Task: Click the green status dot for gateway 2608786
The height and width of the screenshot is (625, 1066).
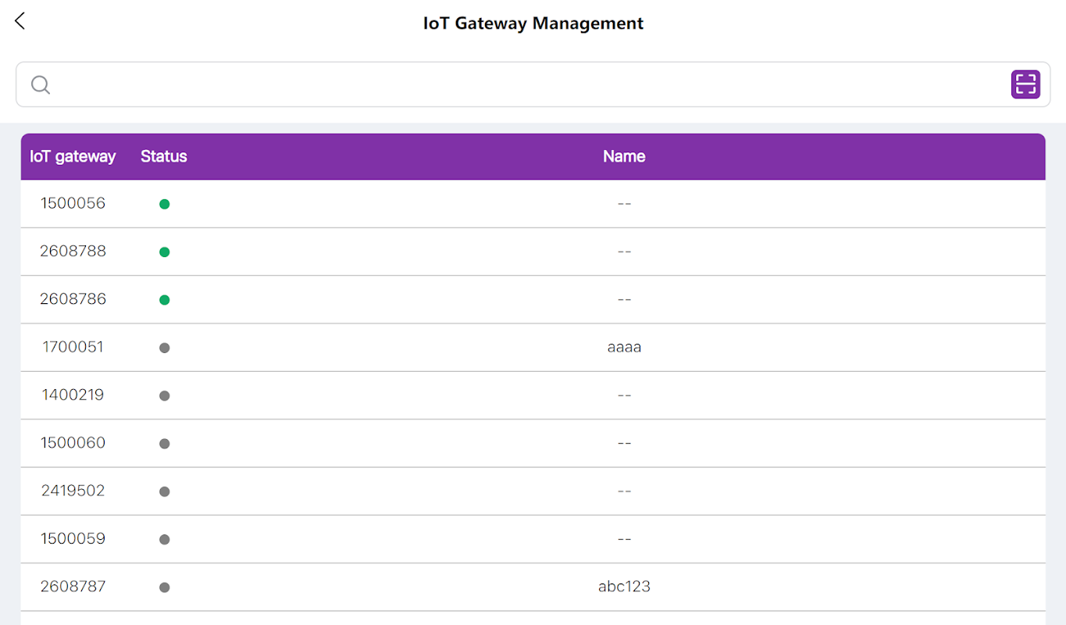Action: 164,300
